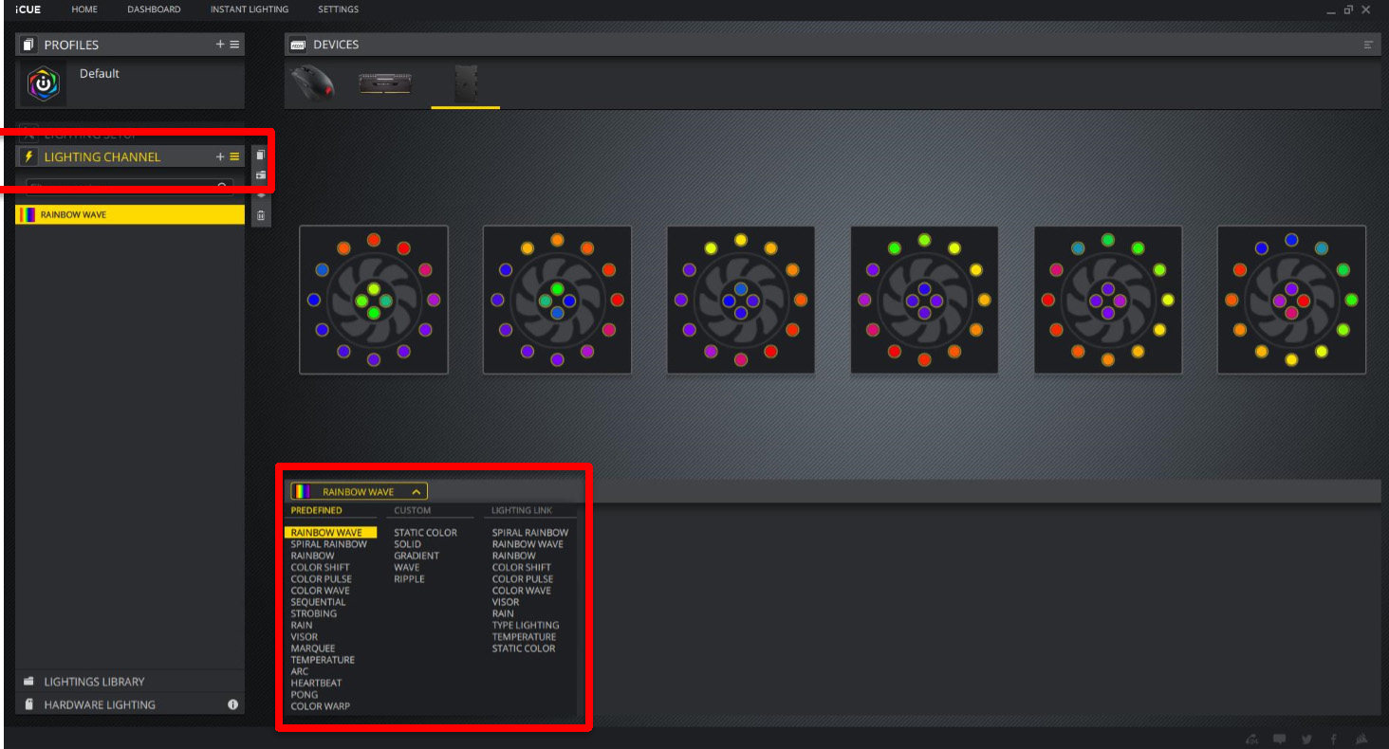Choose Sequential in the Predefined list
Screen dimensions: 1389x749
click(318, 602)
